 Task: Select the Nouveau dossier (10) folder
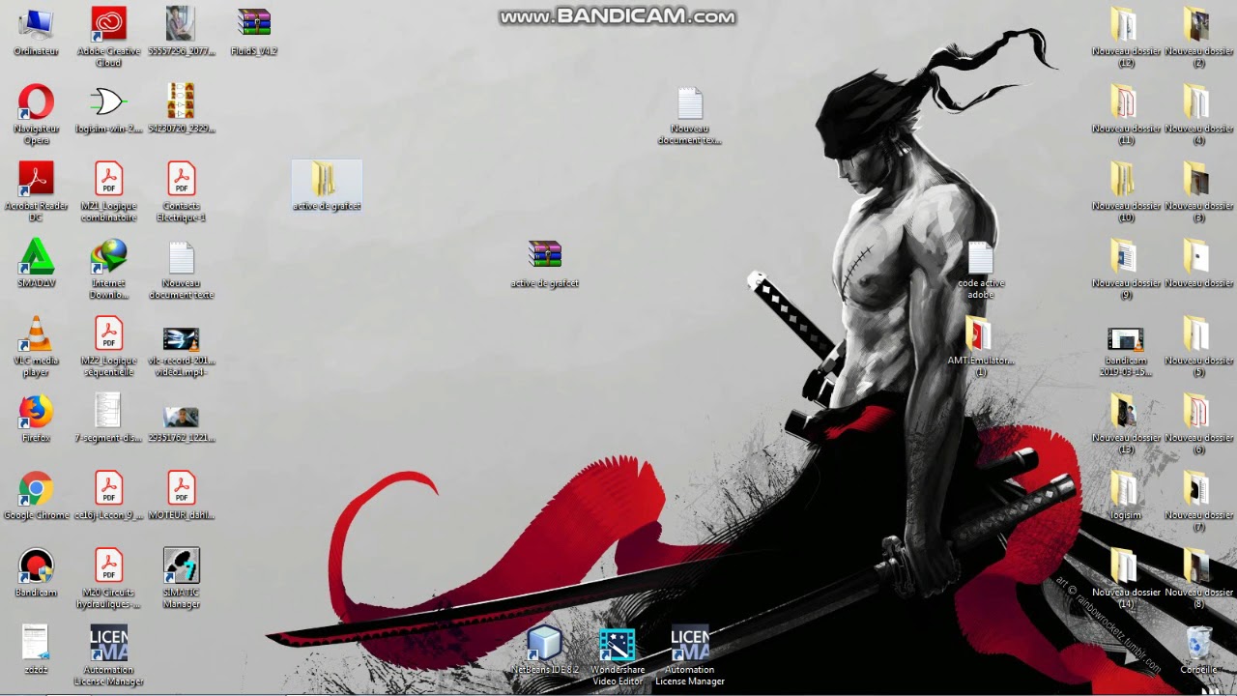[1125, 191]
